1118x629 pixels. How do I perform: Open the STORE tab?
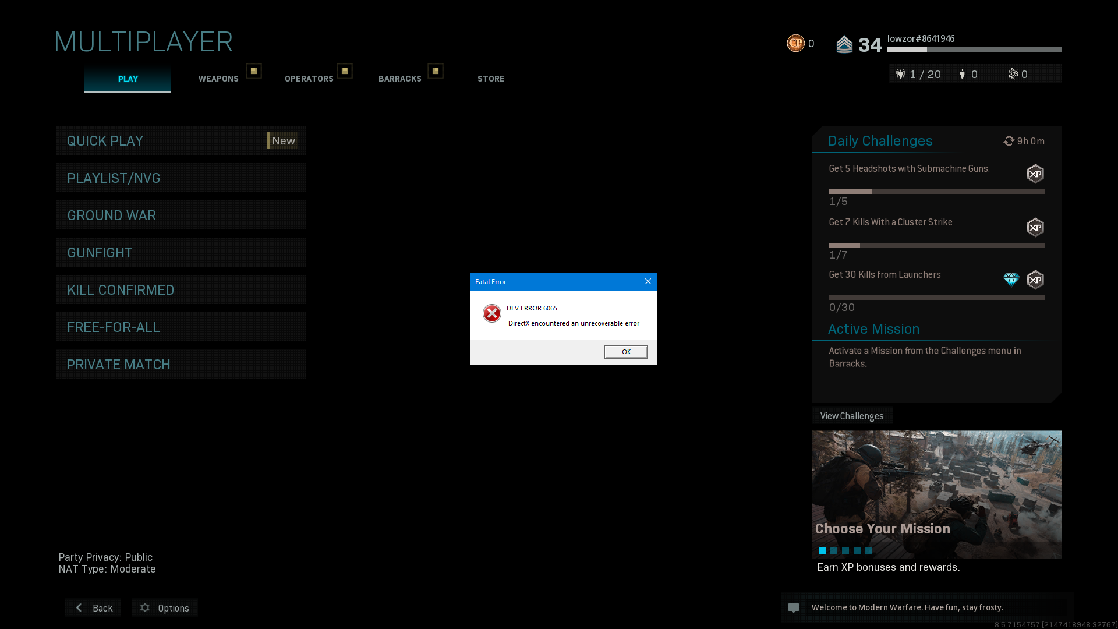pos(491,79)
